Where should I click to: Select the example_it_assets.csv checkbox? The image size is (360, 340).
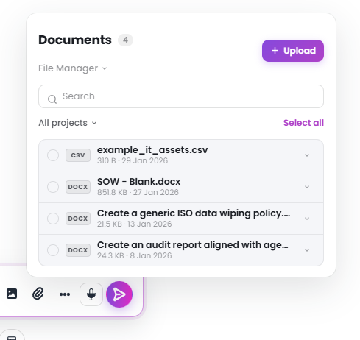pos(53,155)
